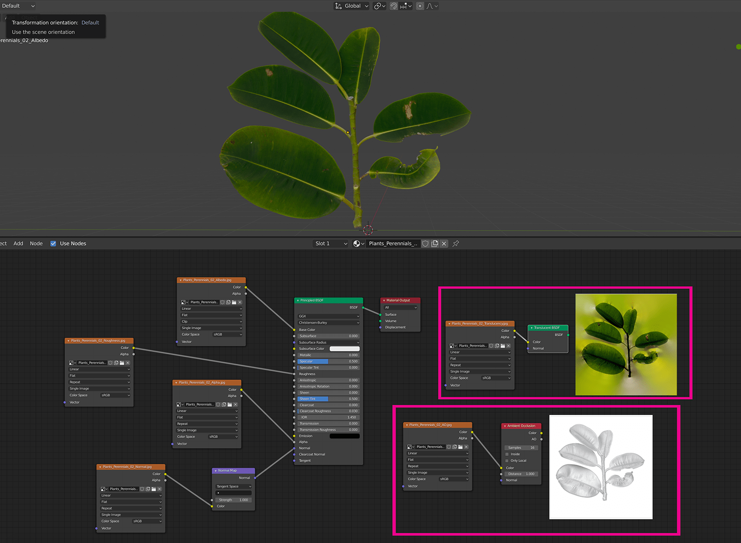
Task: Open sRGB color space dropdown in Albedo node
Action: 228,334
